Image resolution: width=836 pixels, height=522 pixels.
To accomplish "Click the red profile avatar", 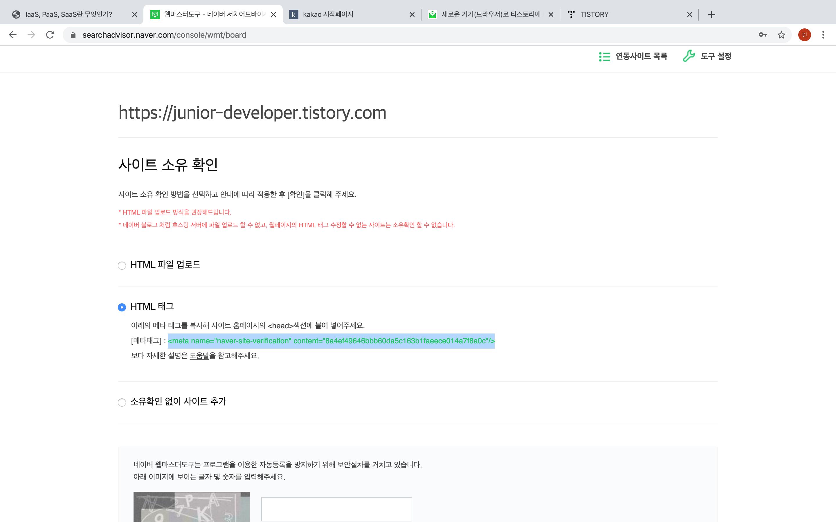I will pos(804,35).
